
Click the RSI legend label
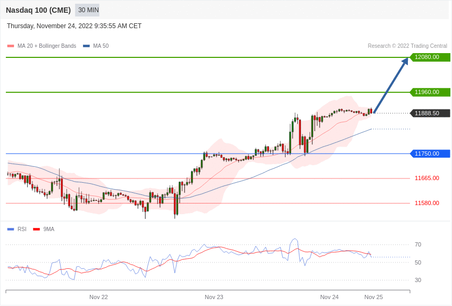click(x=22, y=229)
